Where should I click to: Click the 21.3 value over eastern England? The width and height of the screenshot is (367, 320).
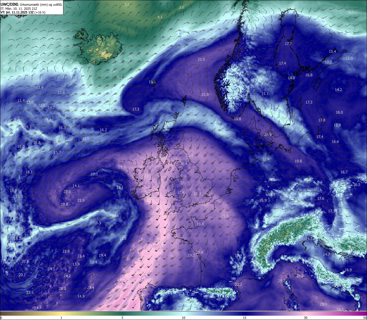pyautogui.click(x=197, y=194)
